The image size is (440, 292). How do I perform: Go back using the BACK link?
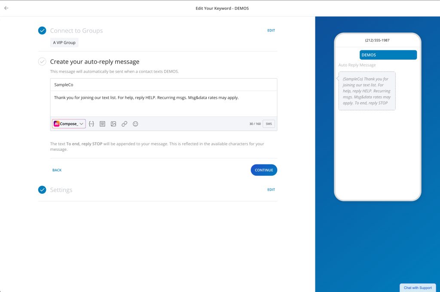57,170
